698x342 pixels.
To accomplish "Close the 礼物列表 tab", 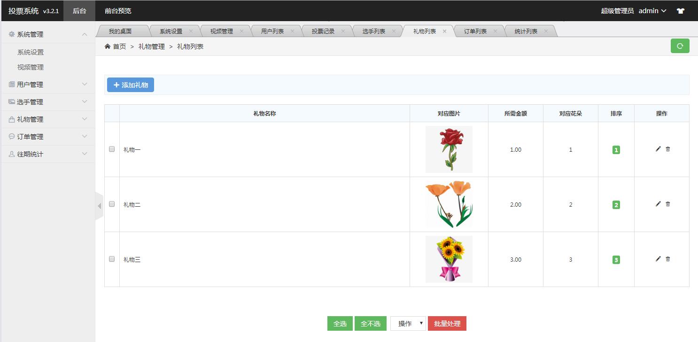I will pyautogui.click(x=444, y=31).
